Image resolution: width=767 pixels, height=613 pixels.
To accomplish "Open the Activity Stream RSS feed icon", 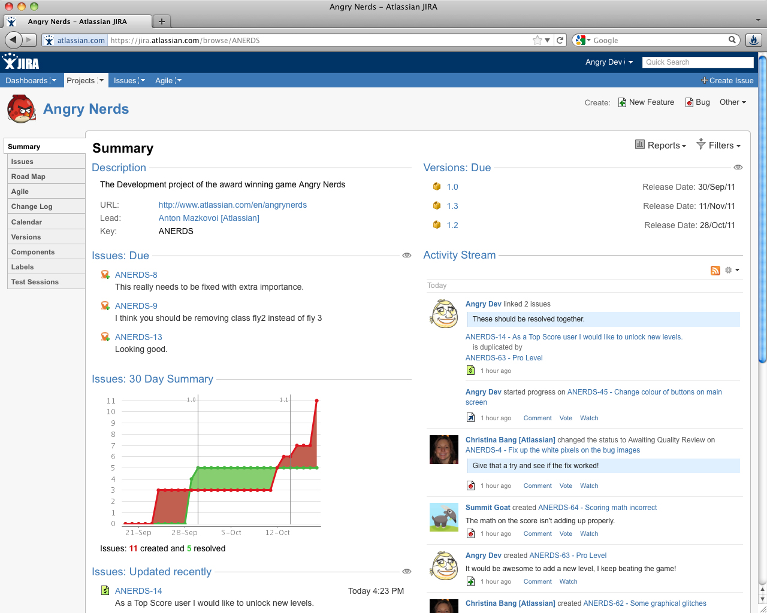I will point(715,271).
